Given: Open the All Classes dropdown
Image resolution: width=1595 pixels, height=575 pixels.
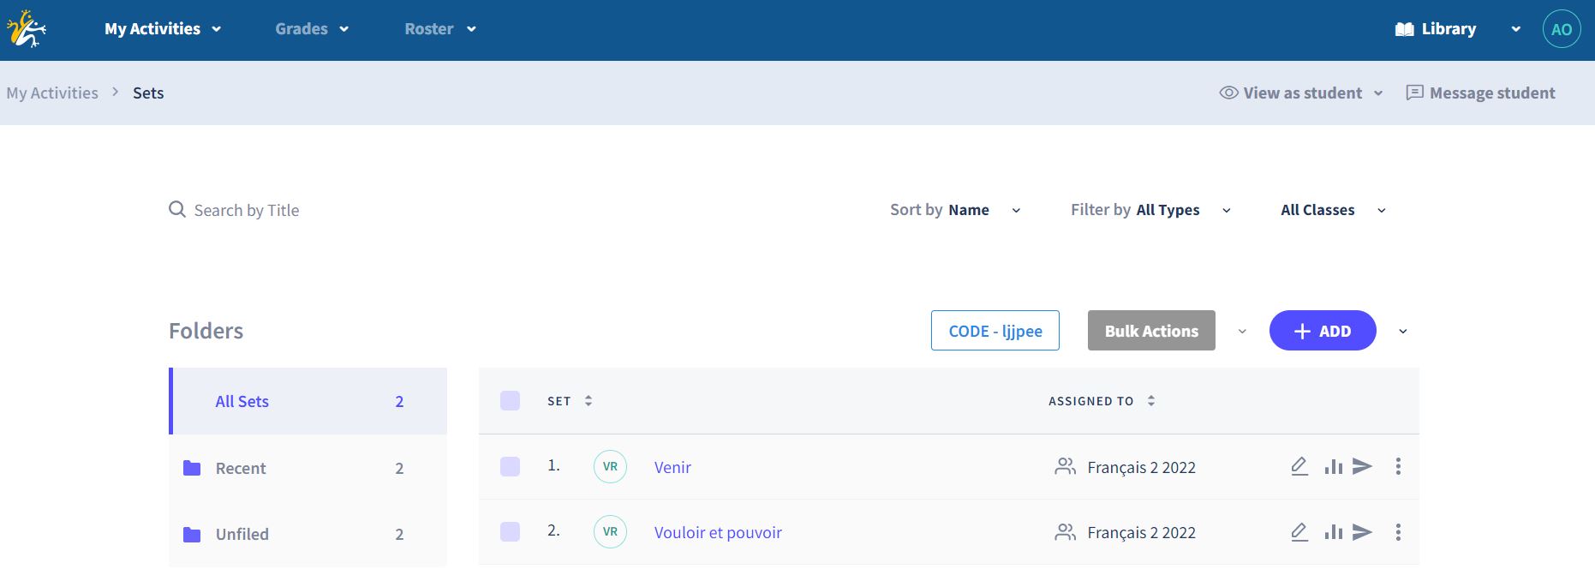Looking at the screenshot, I should [1332, 210].
